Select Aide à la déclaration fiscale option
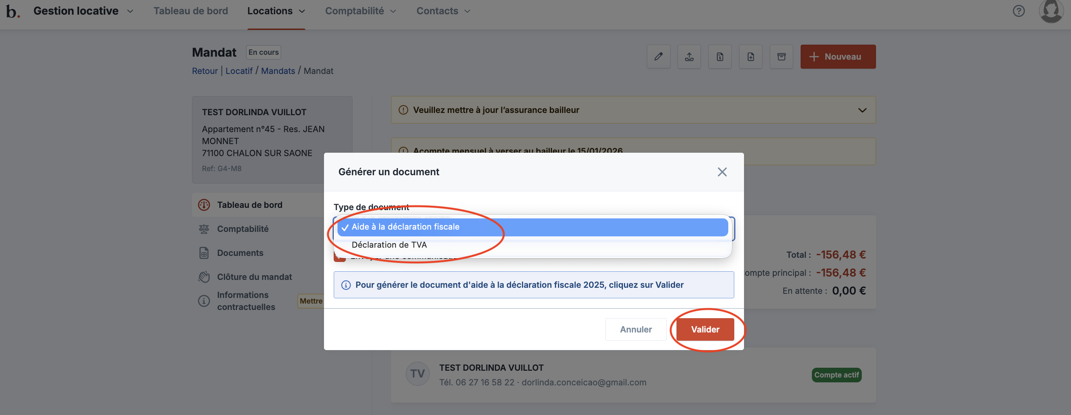The image size is (1071, 415). 405,227
